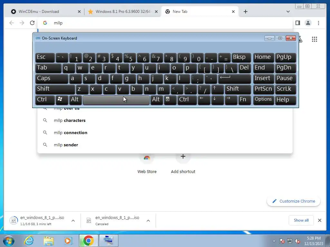Open the Chrome side panel icon
Image resolution: width=330 pixels, height=247 pixels.
297,23
